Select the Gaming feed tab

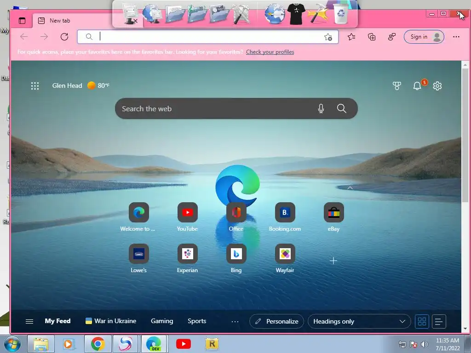pyautogui.click(x=162, y=321)
